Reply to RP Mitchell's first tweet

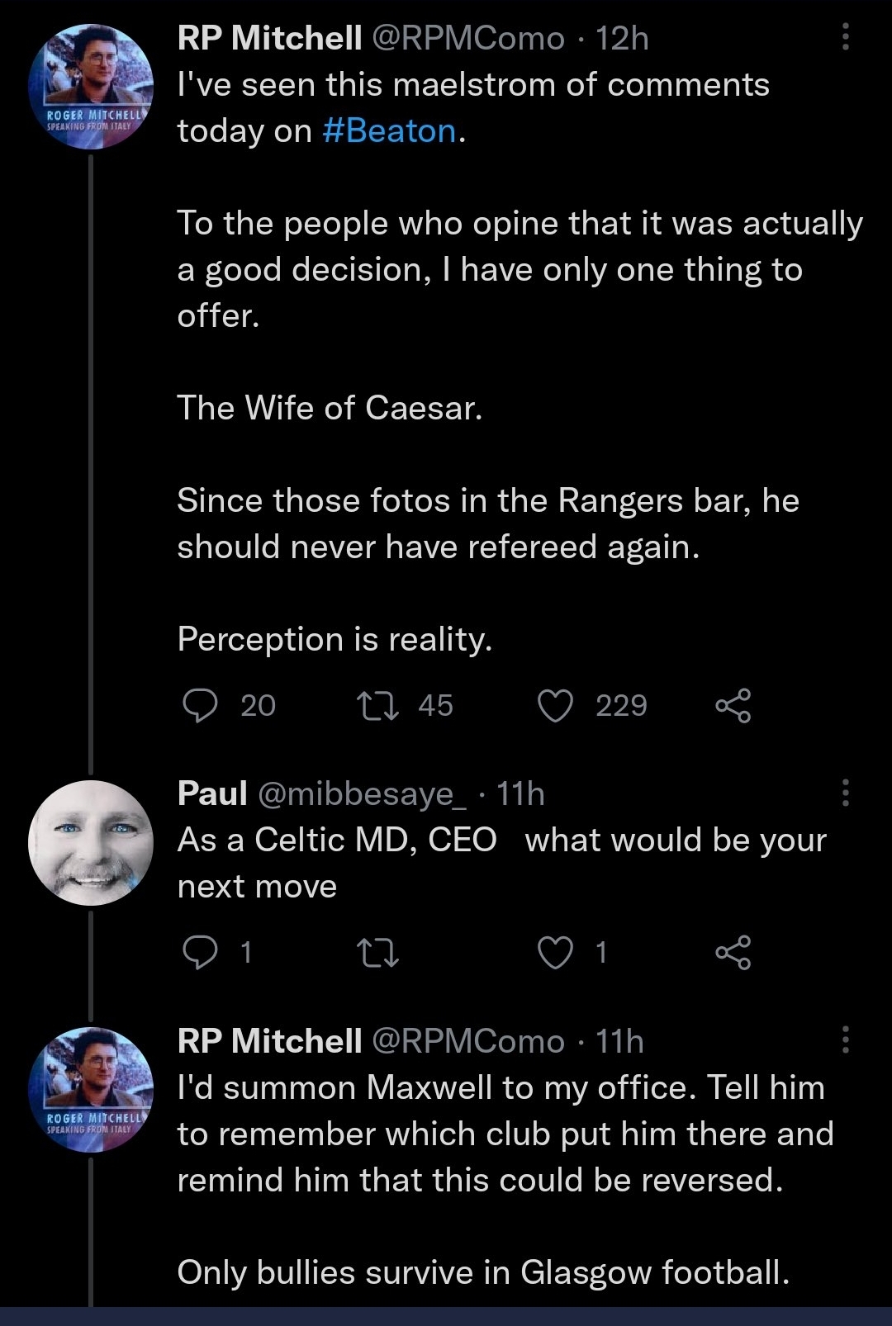(200, 706)
